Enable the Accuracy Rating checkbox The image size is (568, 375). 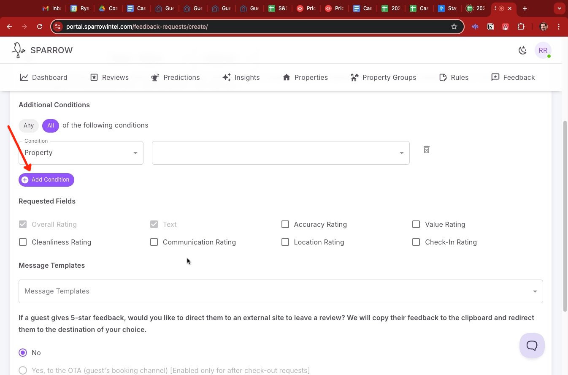(285, 224)
